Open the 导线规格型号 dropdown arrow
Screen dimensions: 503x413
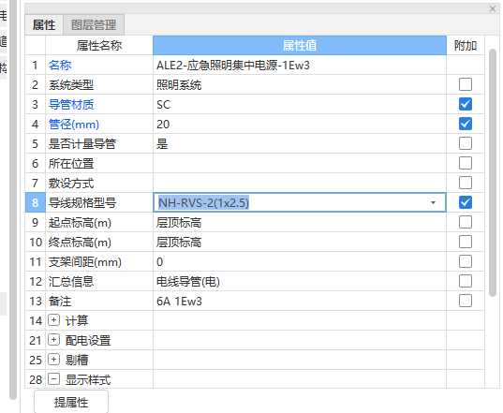click(433, 202)
